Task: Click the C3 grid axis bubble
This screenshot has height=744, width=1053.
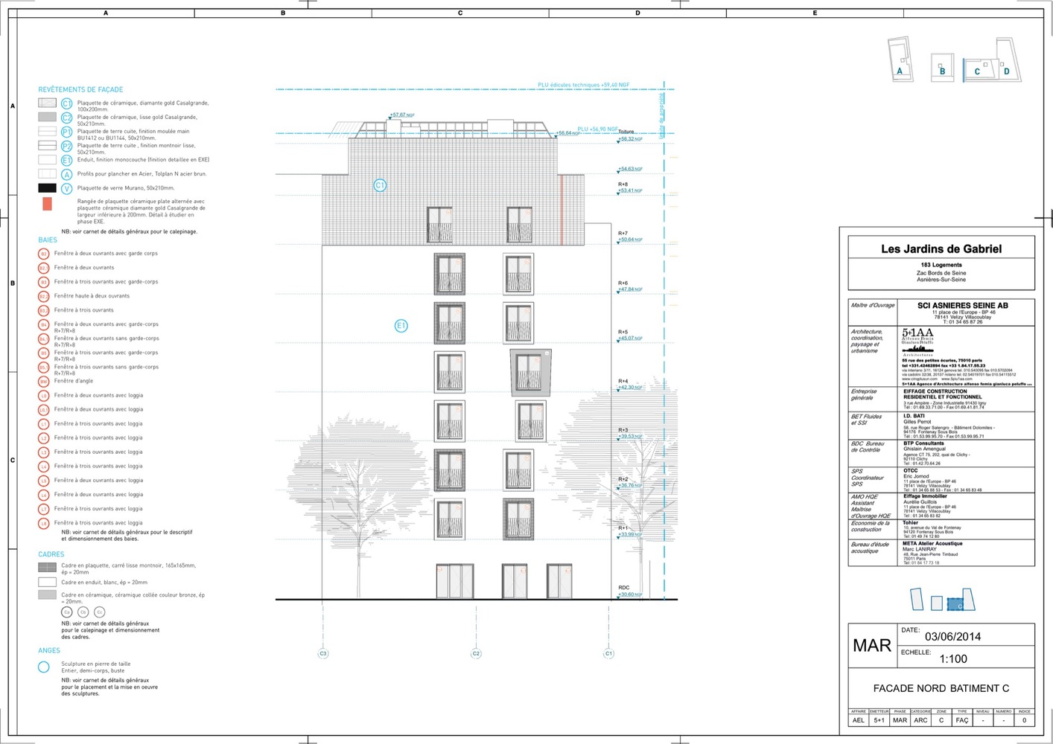Action: tap(323, 653)
